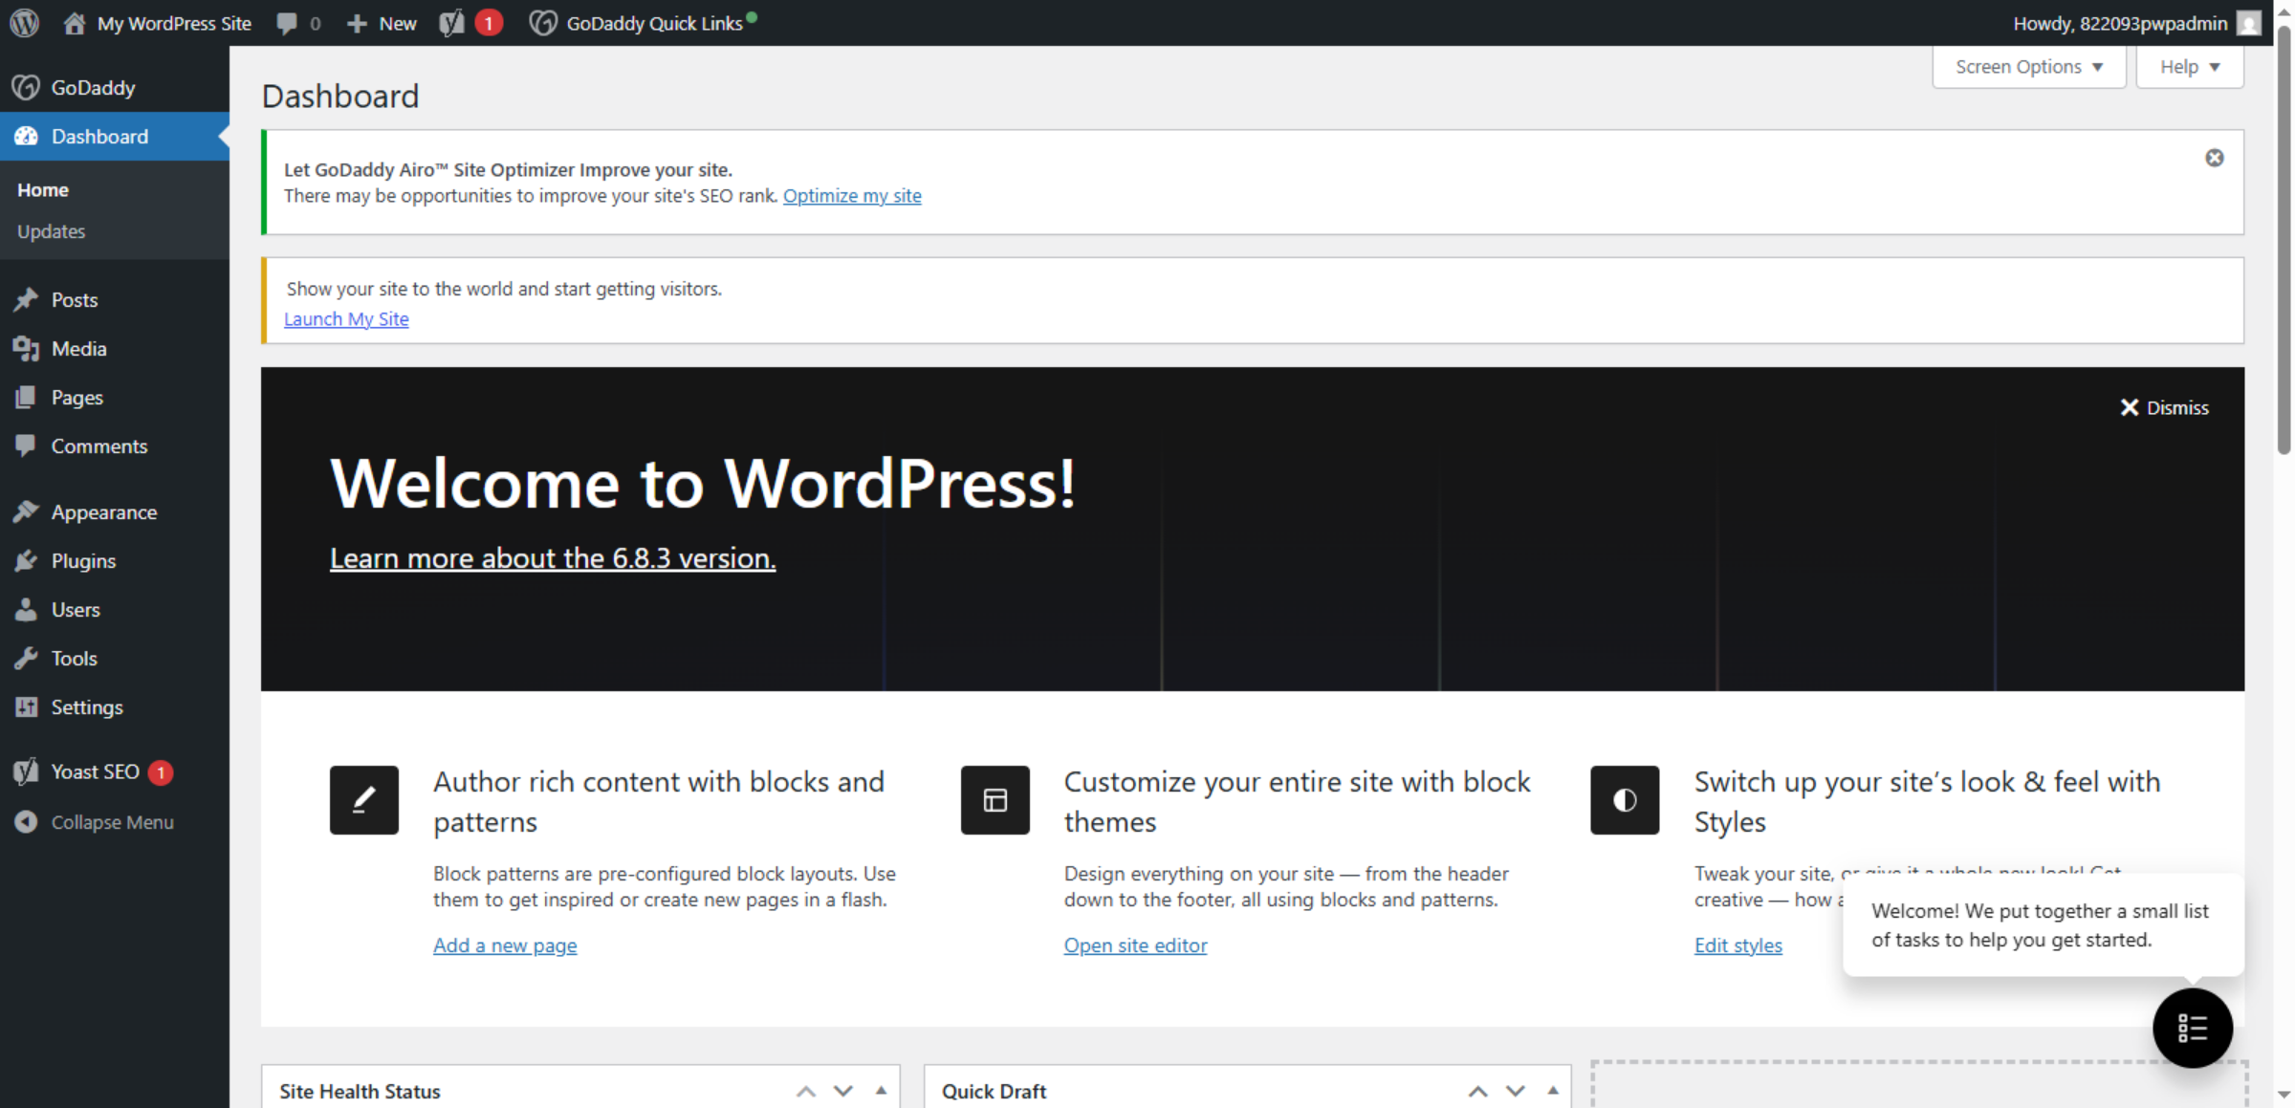The height and width of the screenshot is (1108, 2295).
Task: Follow the Learn more about the 6.8.3 version link
Action: pyautogui.click(x=552, y=557)
